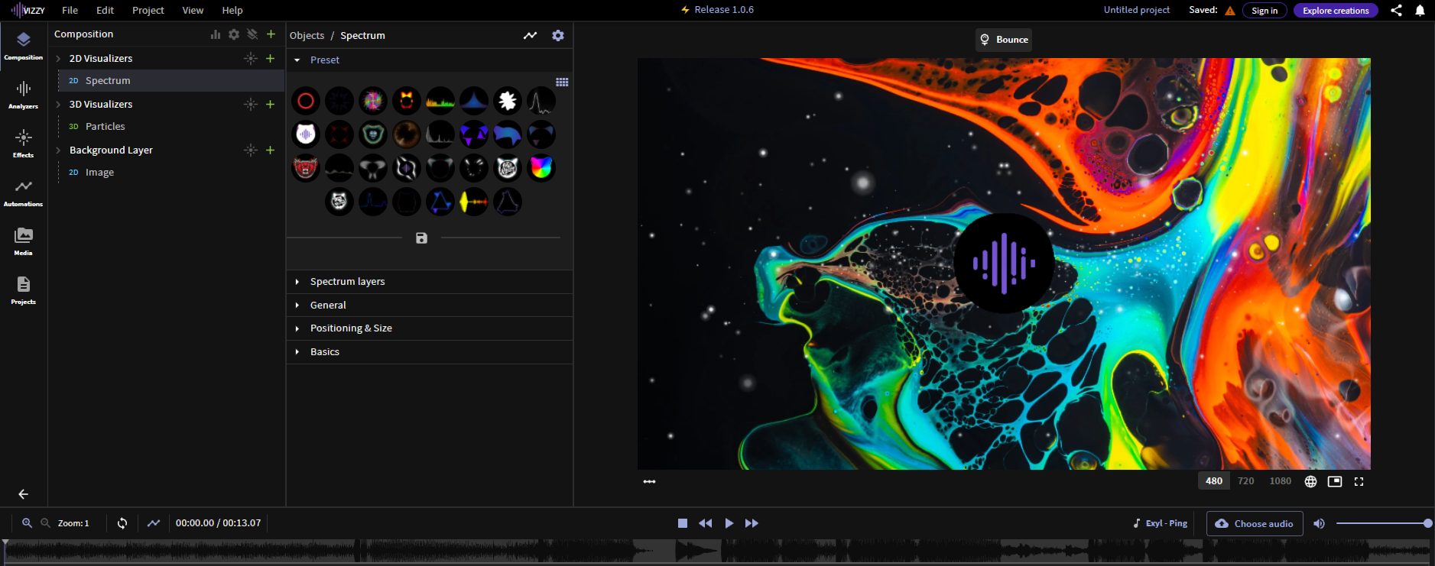Open preview more options ellipsis
1435x566 pixels.
click(649, 482)
